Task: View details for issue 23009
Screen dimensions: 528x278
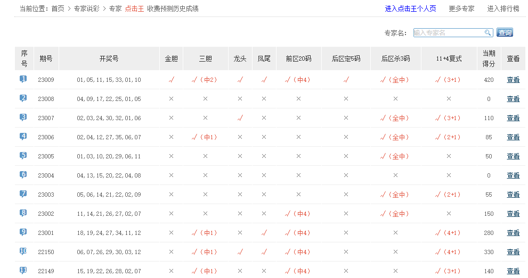Action: click(513, 80)
